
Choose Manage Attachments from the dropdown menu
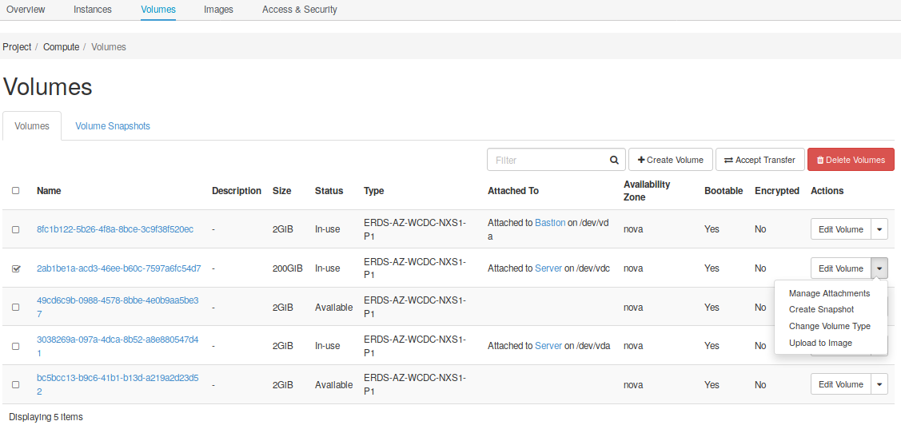click(829, 293)
